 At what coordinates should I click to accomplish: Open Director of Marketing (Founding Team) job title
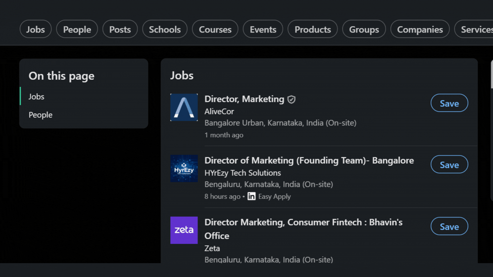[x=309, y=160]
